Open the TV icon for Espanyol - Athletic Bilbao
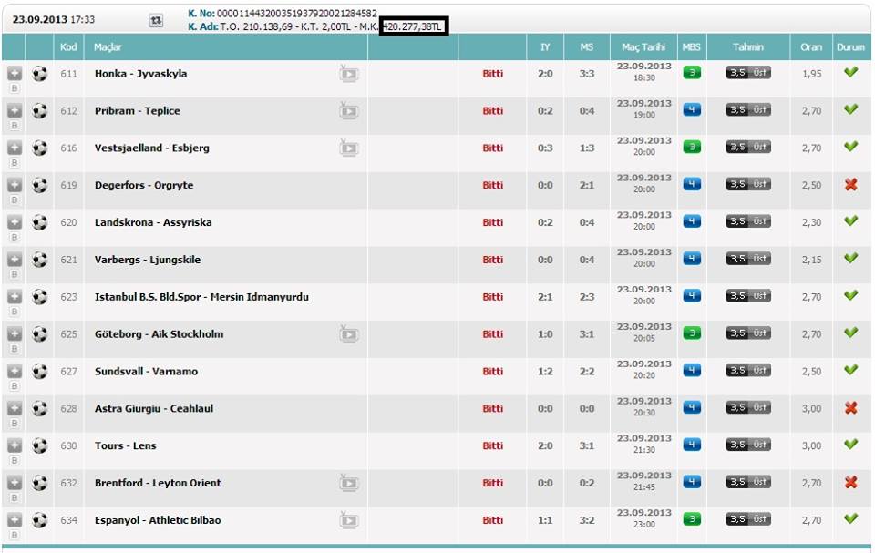Image resolution: width=875 pixels, height=553 pixels. click(348, 520)
